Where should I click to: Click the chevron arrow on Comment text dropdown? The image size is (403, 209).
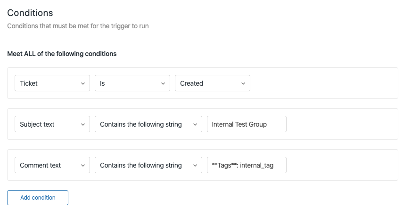83,165
